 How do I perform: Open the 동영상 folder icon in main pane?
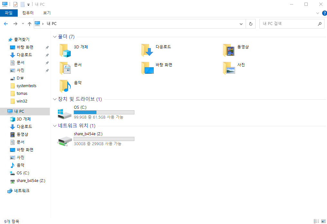tap(229, 50)
